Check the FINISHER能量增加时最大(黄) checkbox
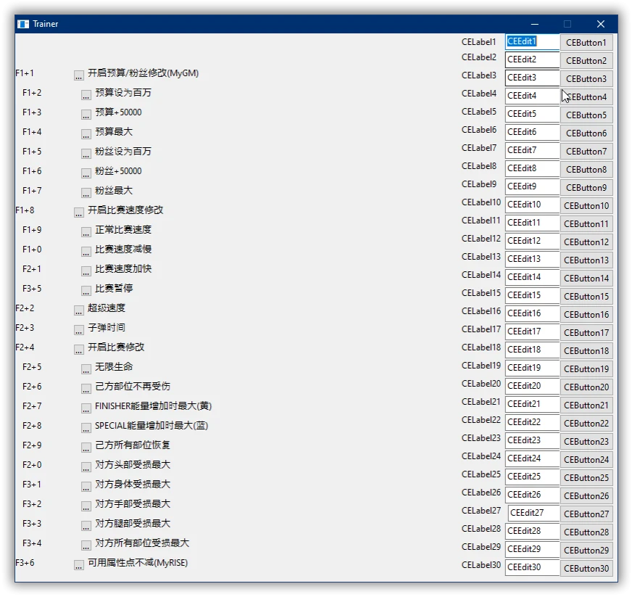The image size is (632, 597). tap(86, 408)
